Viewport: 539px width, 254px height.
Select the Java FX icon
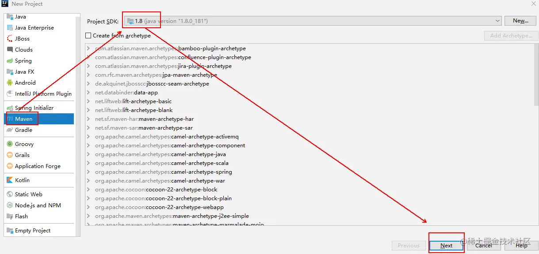(10, 72)
